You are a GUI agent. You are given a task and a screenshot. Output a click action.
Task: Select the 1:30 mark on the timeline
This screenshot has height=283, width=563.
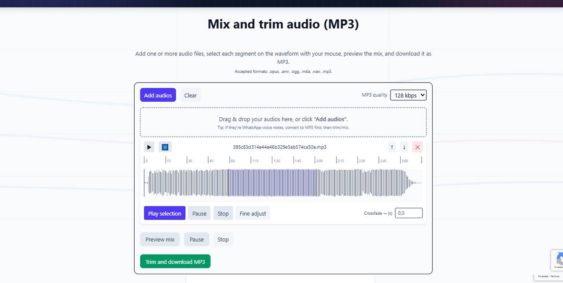coord(277,160)
